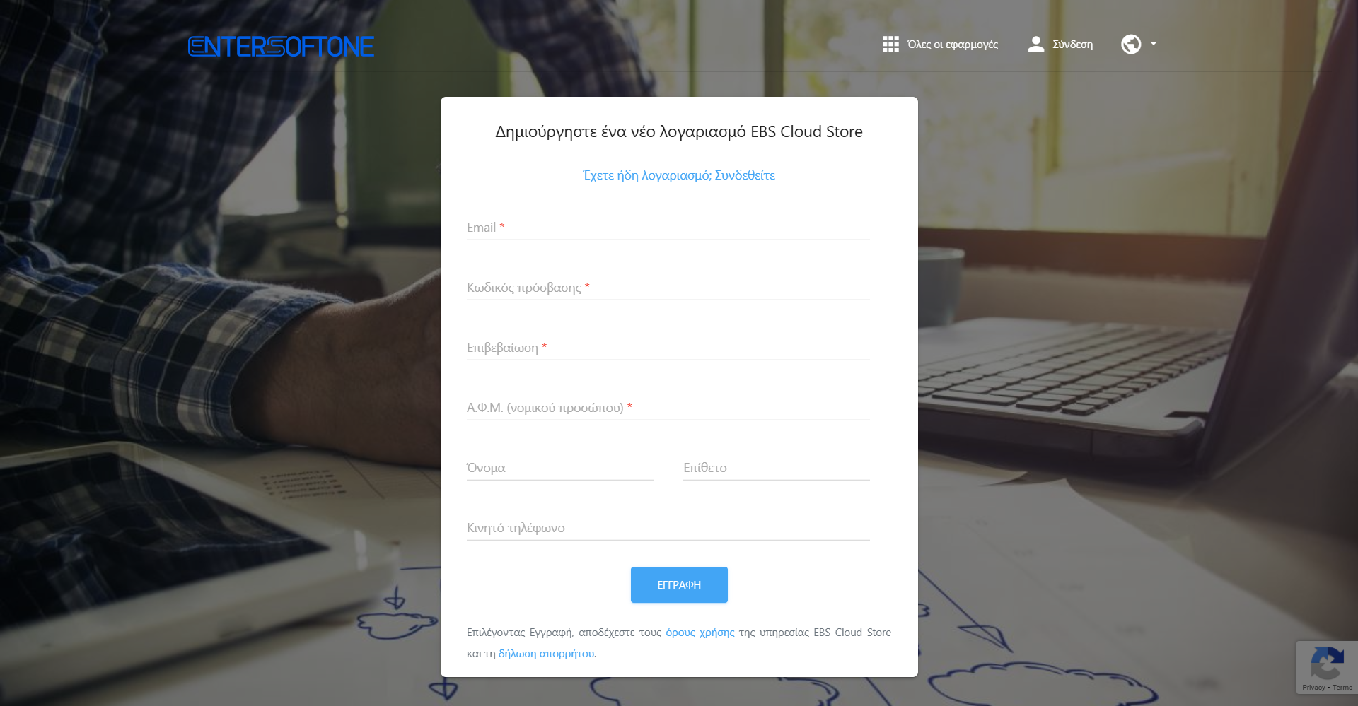Click reCAPTCHA 'Terms' link
The height and width of the screenshot is (706, 1358).
coord(1342,688)
